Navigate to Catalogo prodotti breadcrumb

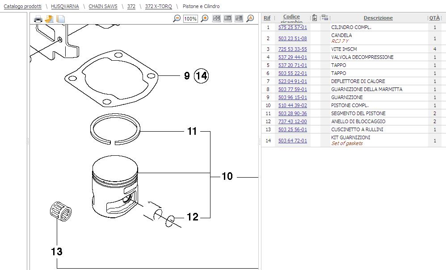point(22,6)
